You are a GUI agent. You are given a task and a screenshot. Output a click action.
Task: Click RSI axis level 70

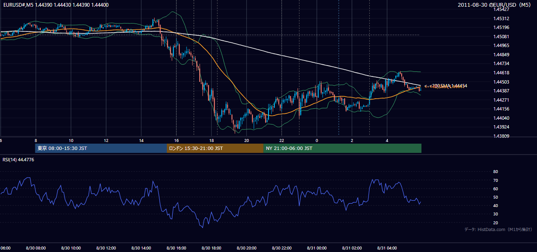point(495,180)
